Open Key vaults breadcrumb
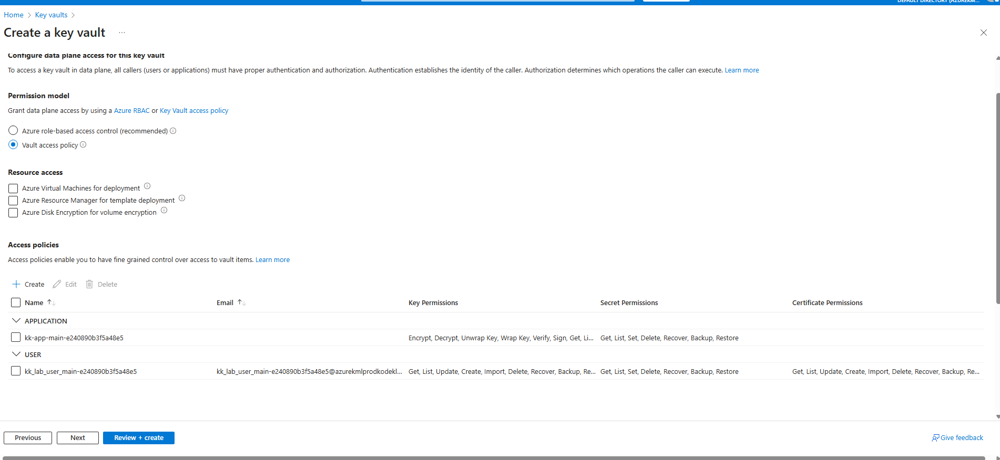Screen dimensions: 1000x460 point(51,15)
